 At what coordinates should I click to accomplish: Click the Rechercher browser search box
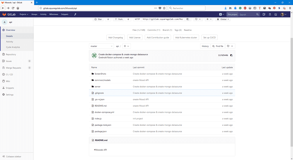point(186,8)
